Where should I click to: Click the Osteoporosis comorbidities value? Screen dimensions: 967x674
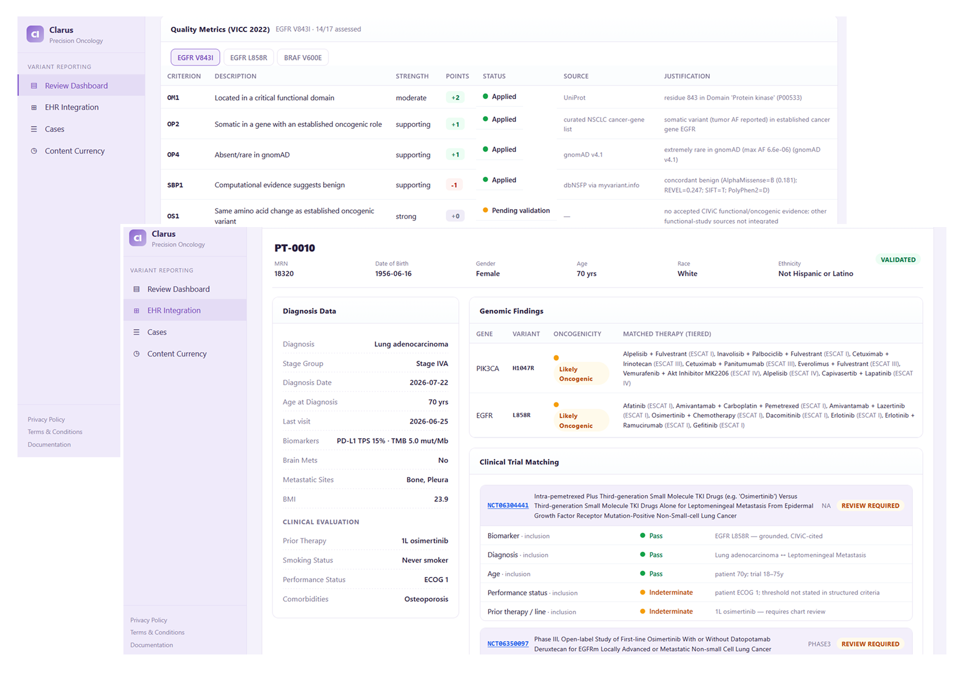tap(426, 599)
